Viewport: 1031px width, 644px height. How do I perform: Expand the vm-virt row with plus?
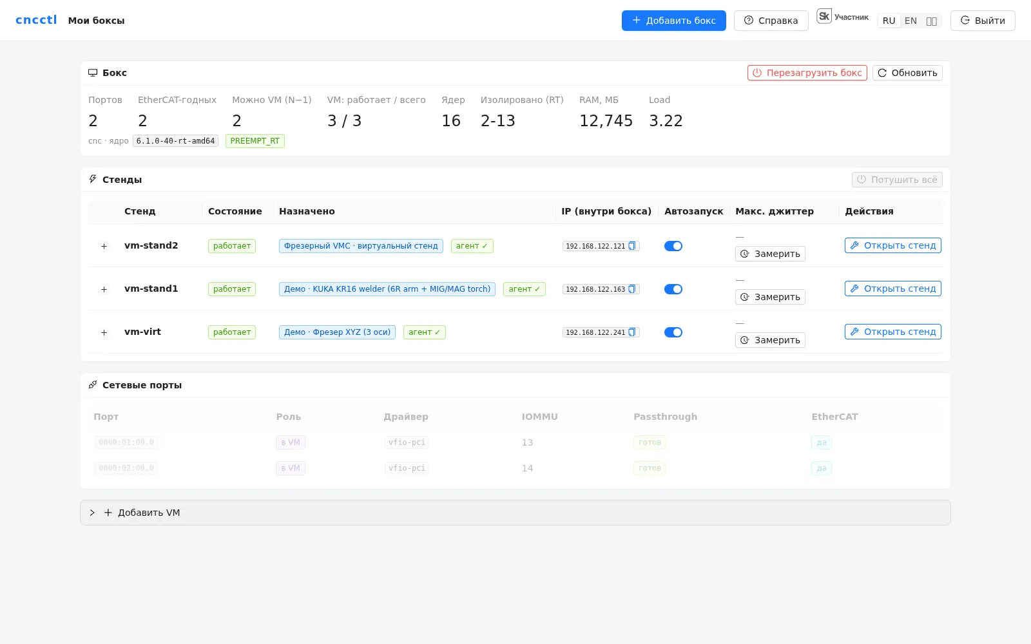[104, 332]
